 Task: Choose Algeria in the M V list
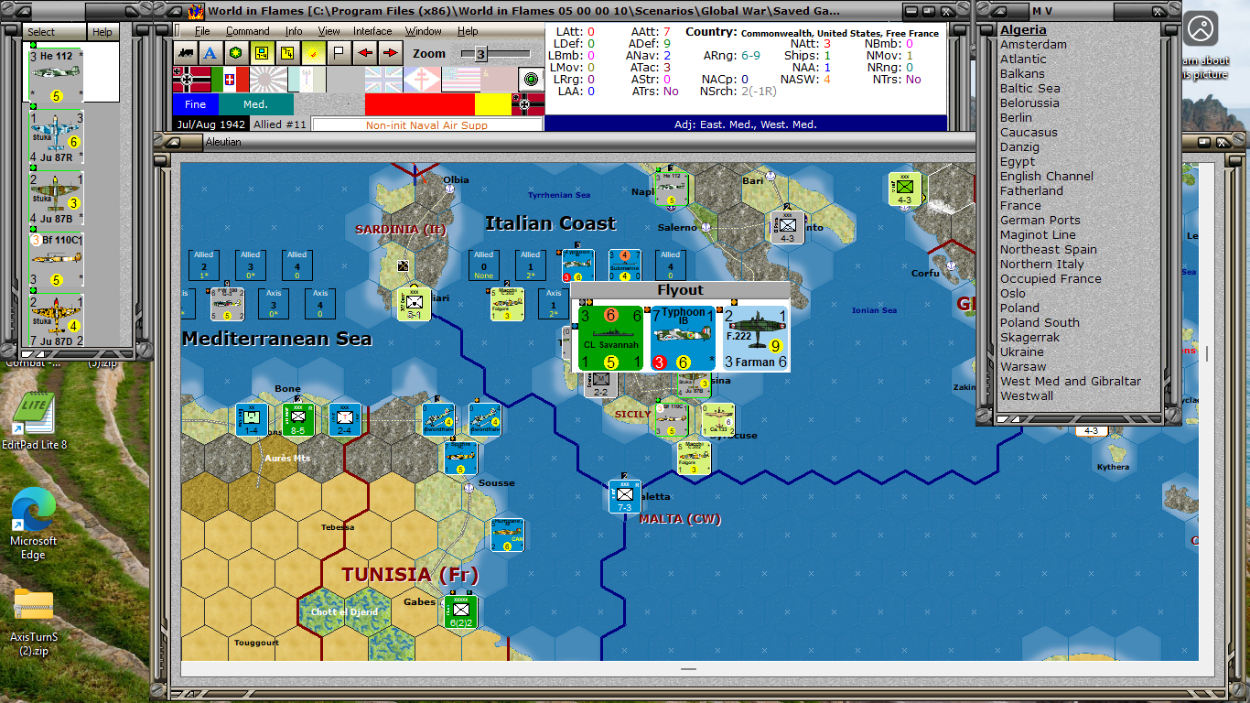tap(1023, 30)
